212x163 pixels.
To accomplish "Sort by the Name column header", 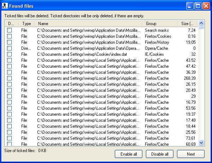I will pos(89,24).
